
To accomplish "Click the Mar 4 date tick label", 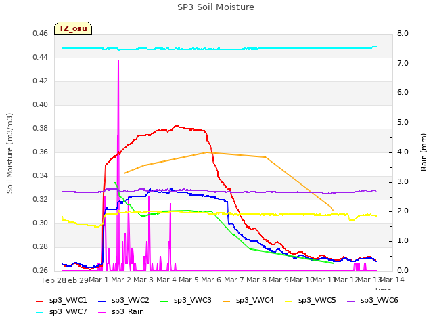I will click(x=166, y=280).
